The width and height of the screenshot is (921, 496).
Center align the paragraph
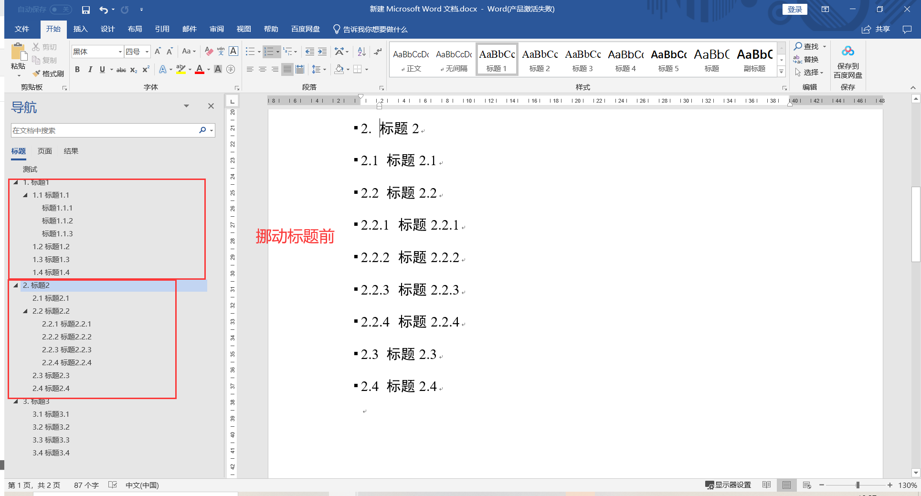coord(262,70)
